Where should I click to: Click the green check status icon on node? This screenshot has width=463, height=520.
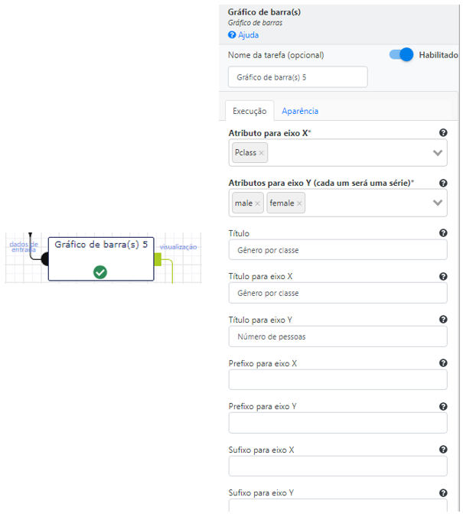100,272
